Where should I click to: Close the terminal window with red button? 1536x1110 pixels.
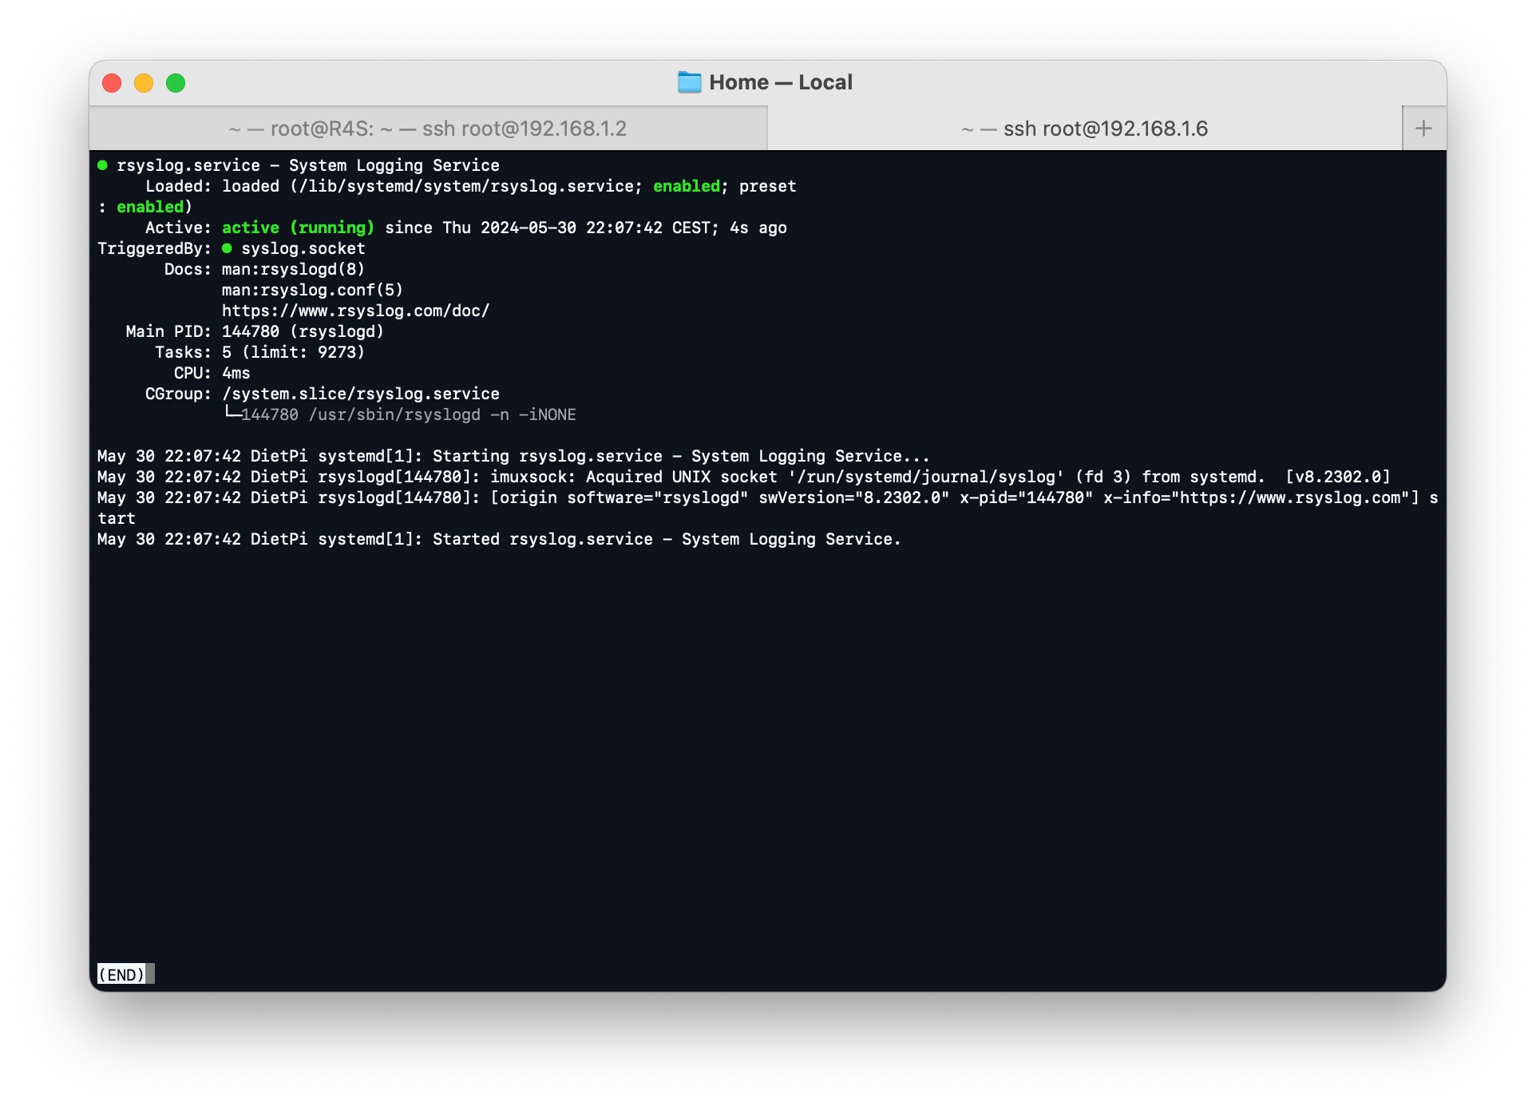tap(112, 83)
